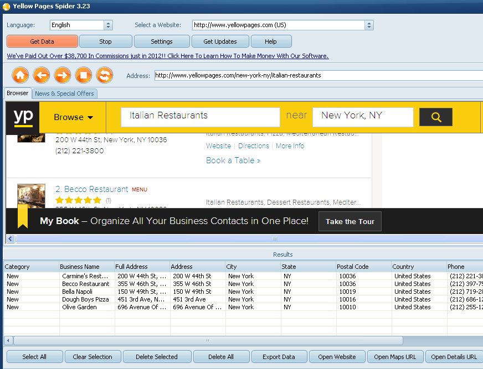Click the YP logo

click(x=23, y=118)
